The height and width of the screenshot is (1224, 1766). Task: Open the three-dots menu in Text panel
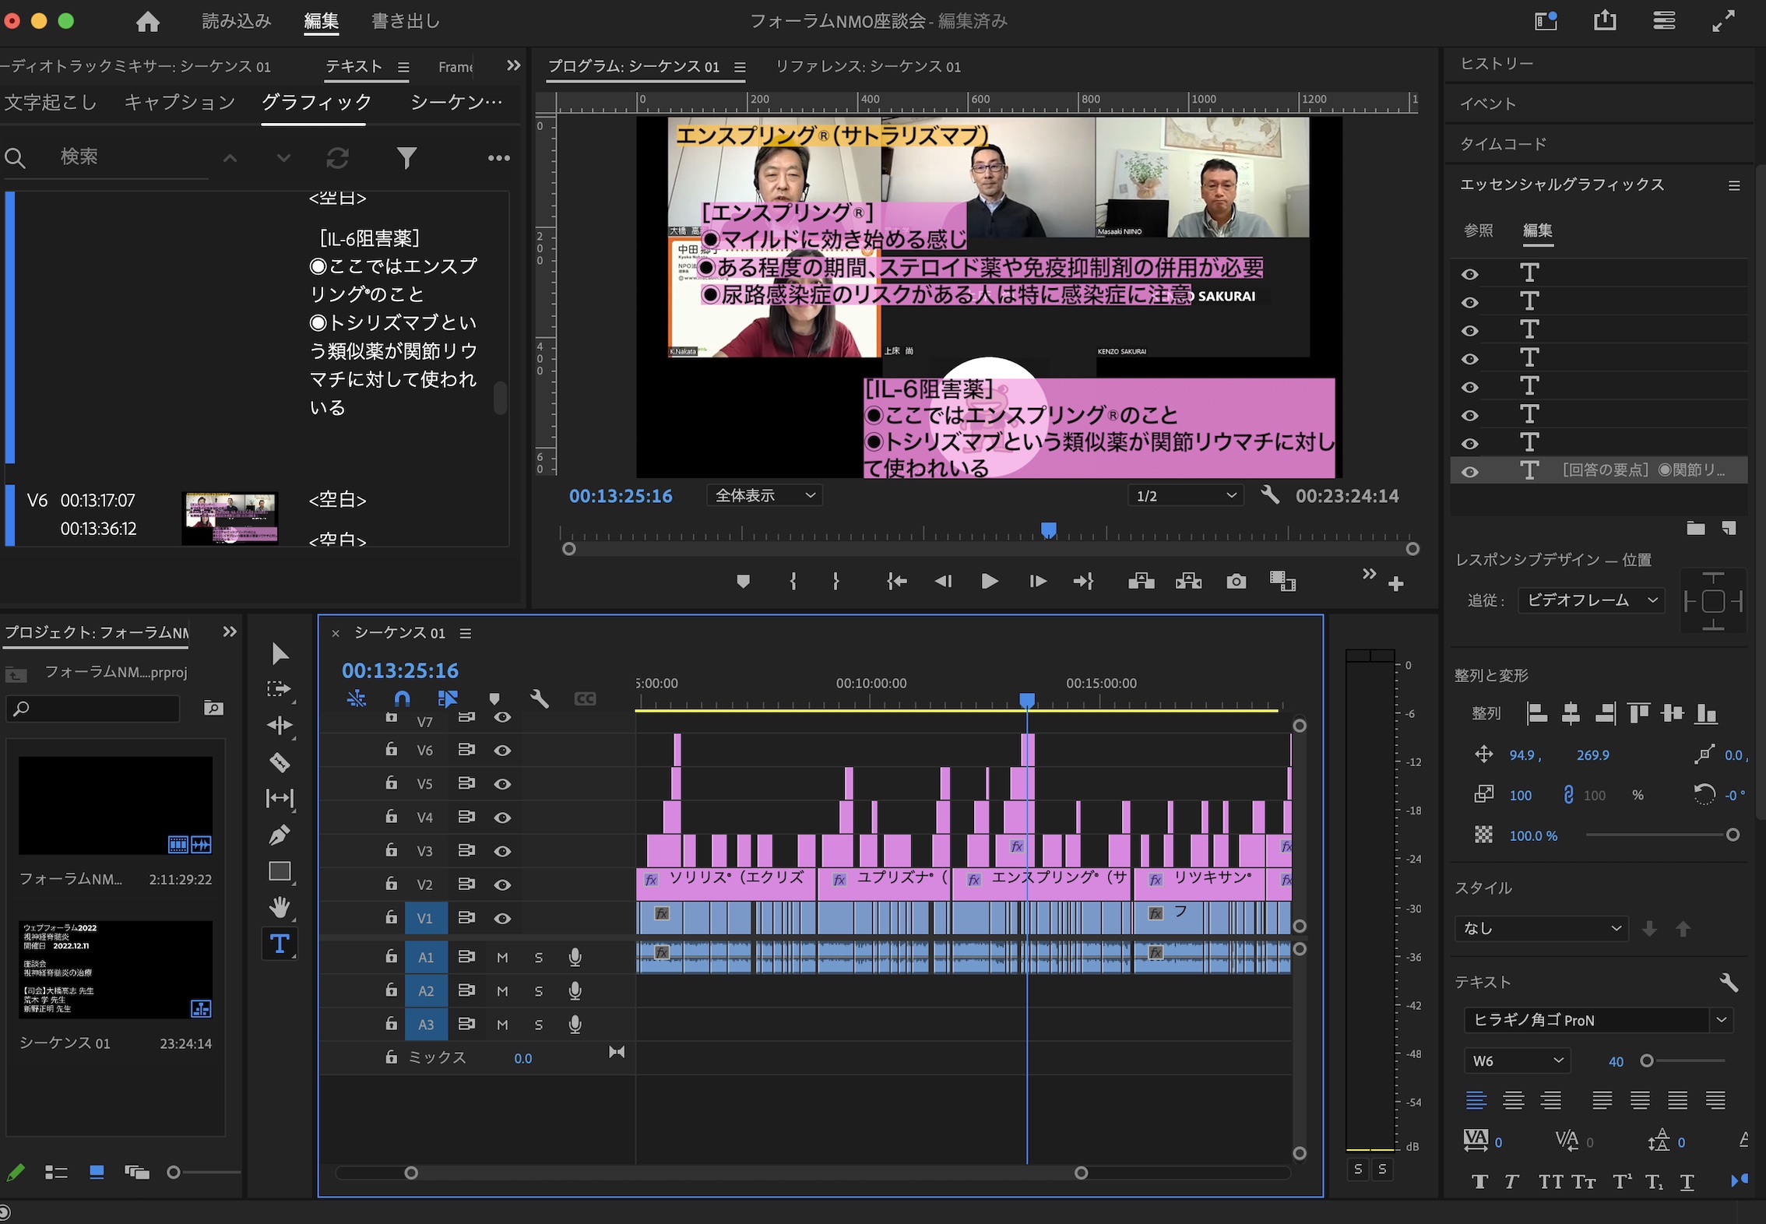click(498, 158)
